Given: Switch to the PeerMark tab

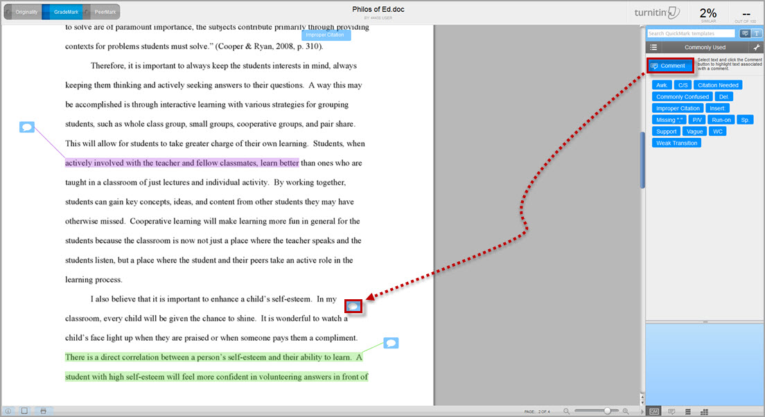Looking at the screenshot, I should tap(101, 12).
